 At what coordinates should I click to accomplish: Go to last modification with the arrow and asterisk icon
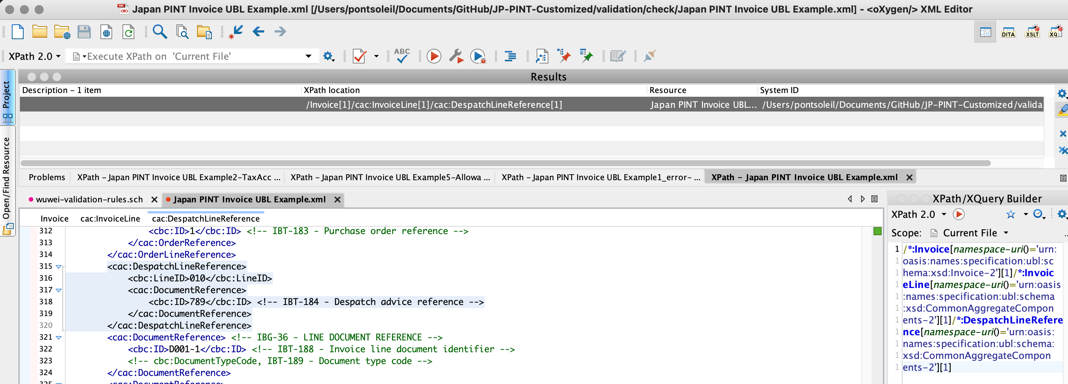tap(236, 32)
